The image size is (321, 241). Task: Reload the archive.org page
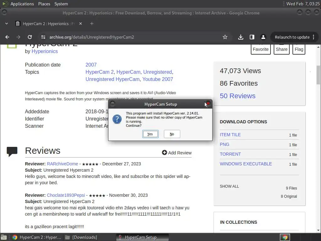tap(30, 37)
